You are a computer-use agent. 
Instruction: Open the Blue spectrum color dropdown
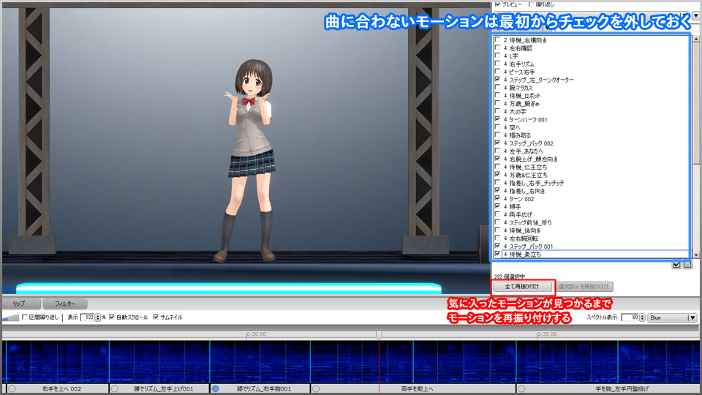(x=692, y=317)
